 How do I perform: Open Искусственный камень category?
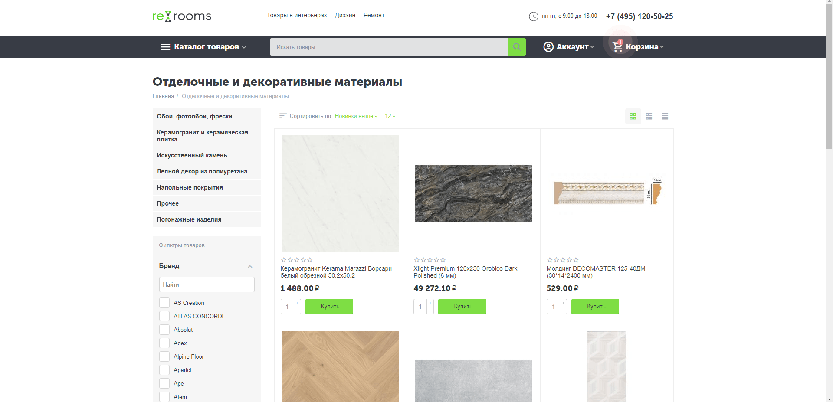point(207,155)
